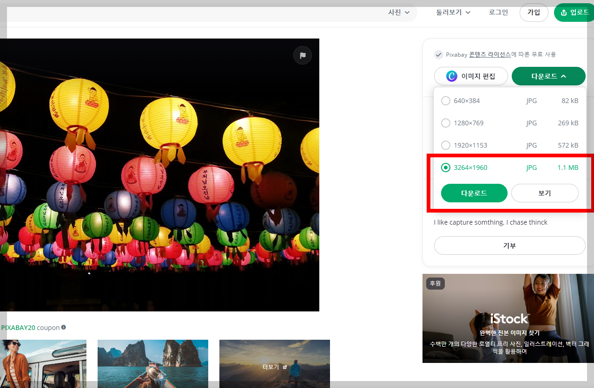Viewport: 594px width, 388px height.
Task: Click the info icon next to coupon
Action: 64,327
